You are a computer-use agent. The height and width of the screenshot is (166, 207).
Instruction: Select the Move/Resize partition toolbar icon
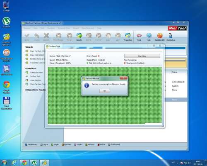click(58, 37)
